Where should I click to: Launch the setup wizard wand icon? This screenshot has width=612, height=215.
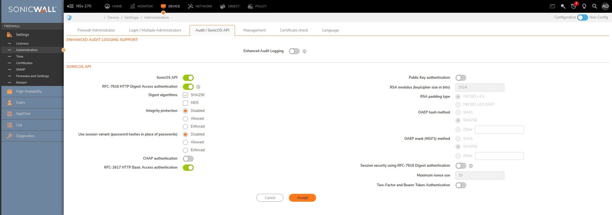(563, 6)
